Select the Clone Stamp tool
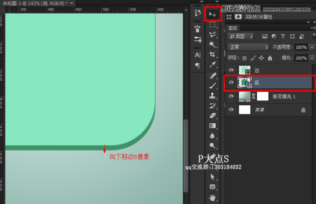Image resolution: width=316 pixels, height=204 pixels. pyautogui.click(x=212, y=95)
